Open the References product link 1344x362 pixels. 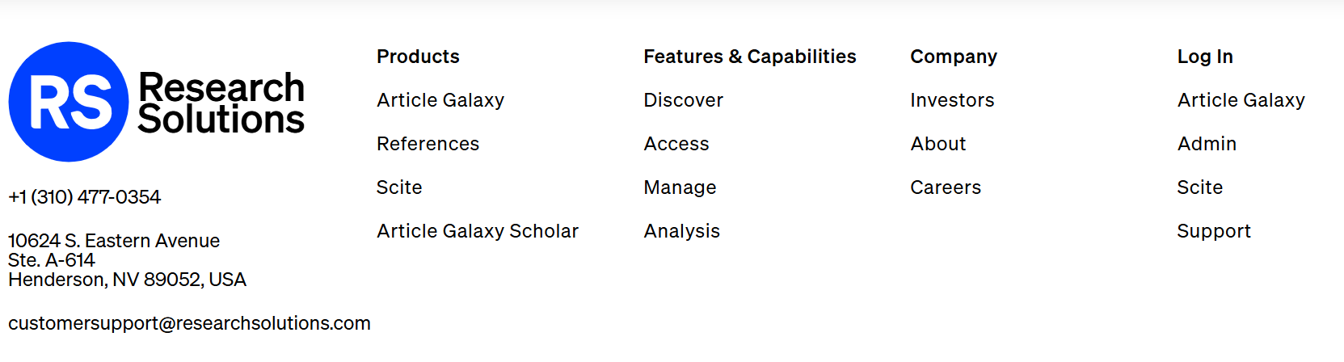pos(428,144)
